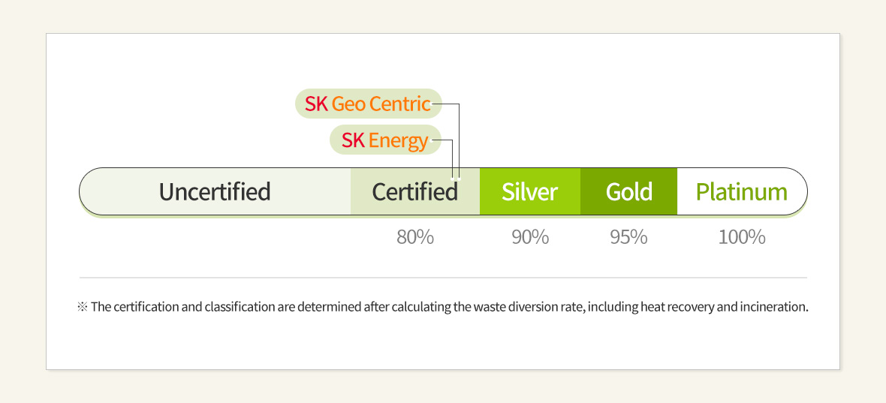This screenshot has width=886, height=403.
Task: Click the orange Energy text
Action: pyautogui.click(x=398, y=140)
